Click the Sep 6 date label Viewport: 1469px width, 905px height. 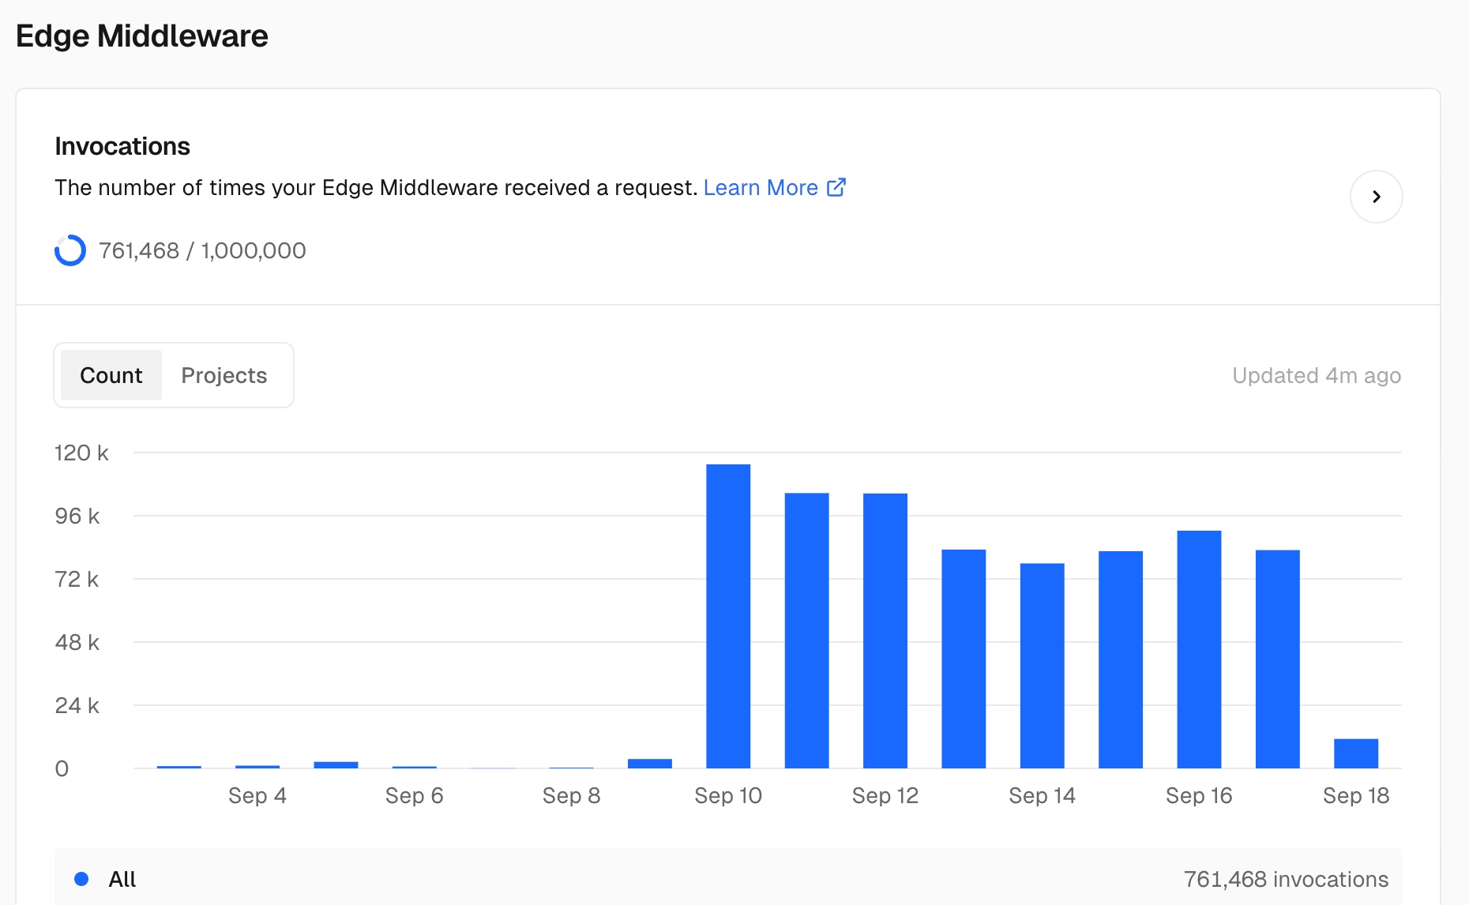(x=415, y=795)
